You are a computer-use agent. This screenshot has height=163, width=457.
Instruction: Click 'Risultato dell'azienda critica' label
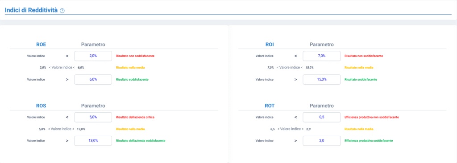click(x=135, y=117)
